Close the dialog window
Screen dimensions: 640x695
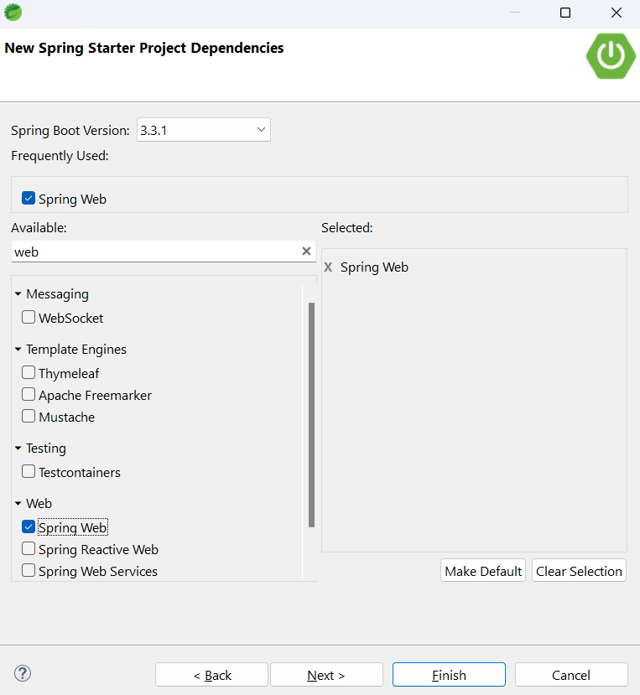[x=617, y=13]
